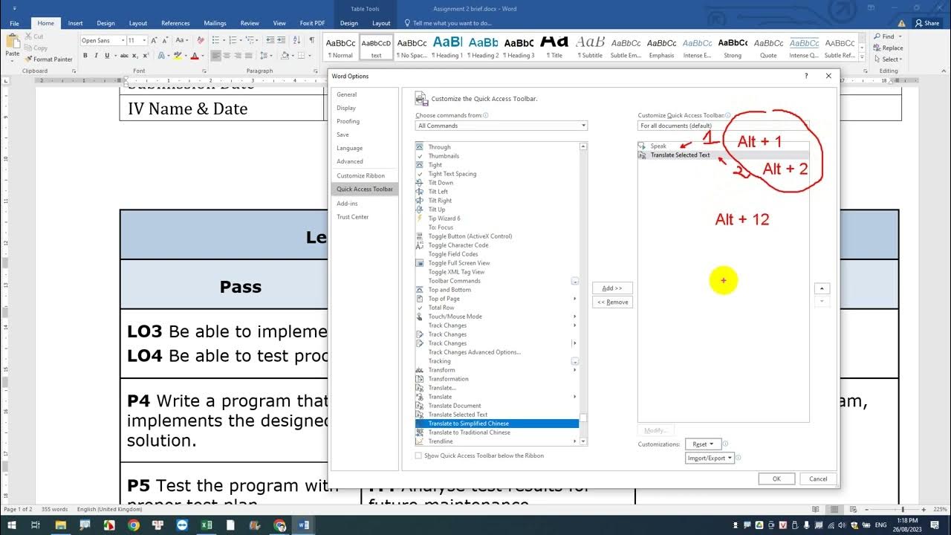
Task: Open Excel from the Windows taskbar
Action: tap(207, 525)
